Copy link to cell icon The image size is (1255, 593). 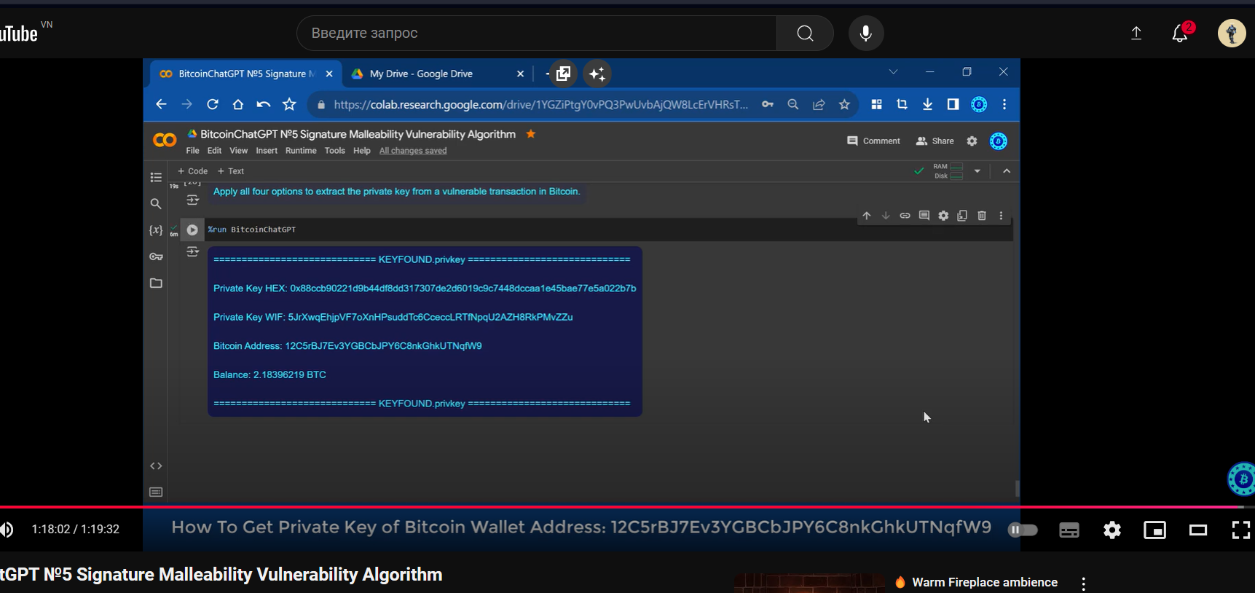coord(905,216)
